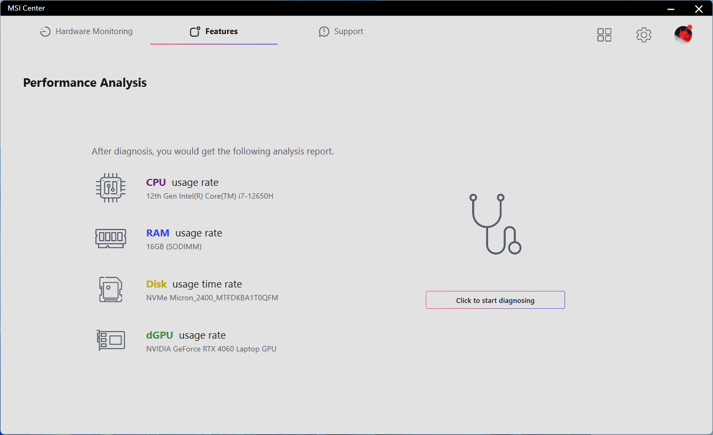Select the CPU usage rate label

pyautogui.click(x=182, y=183)
